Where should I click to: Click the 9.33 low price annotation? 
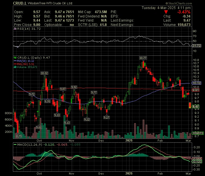pos(57,115)
